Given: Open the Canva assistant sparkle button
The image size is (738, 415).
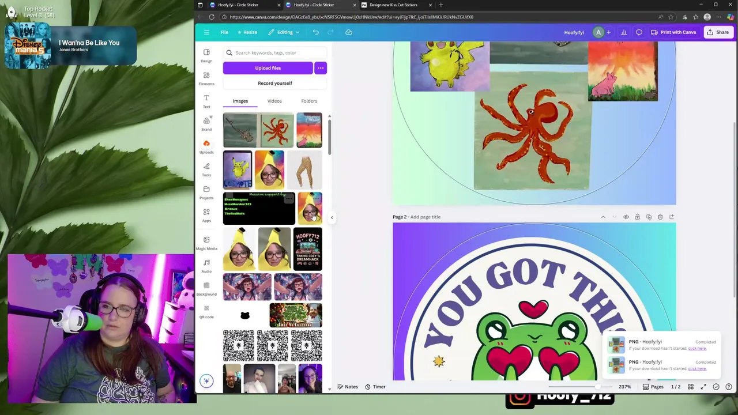Looking at the screenshot, I should pos(206,380).
